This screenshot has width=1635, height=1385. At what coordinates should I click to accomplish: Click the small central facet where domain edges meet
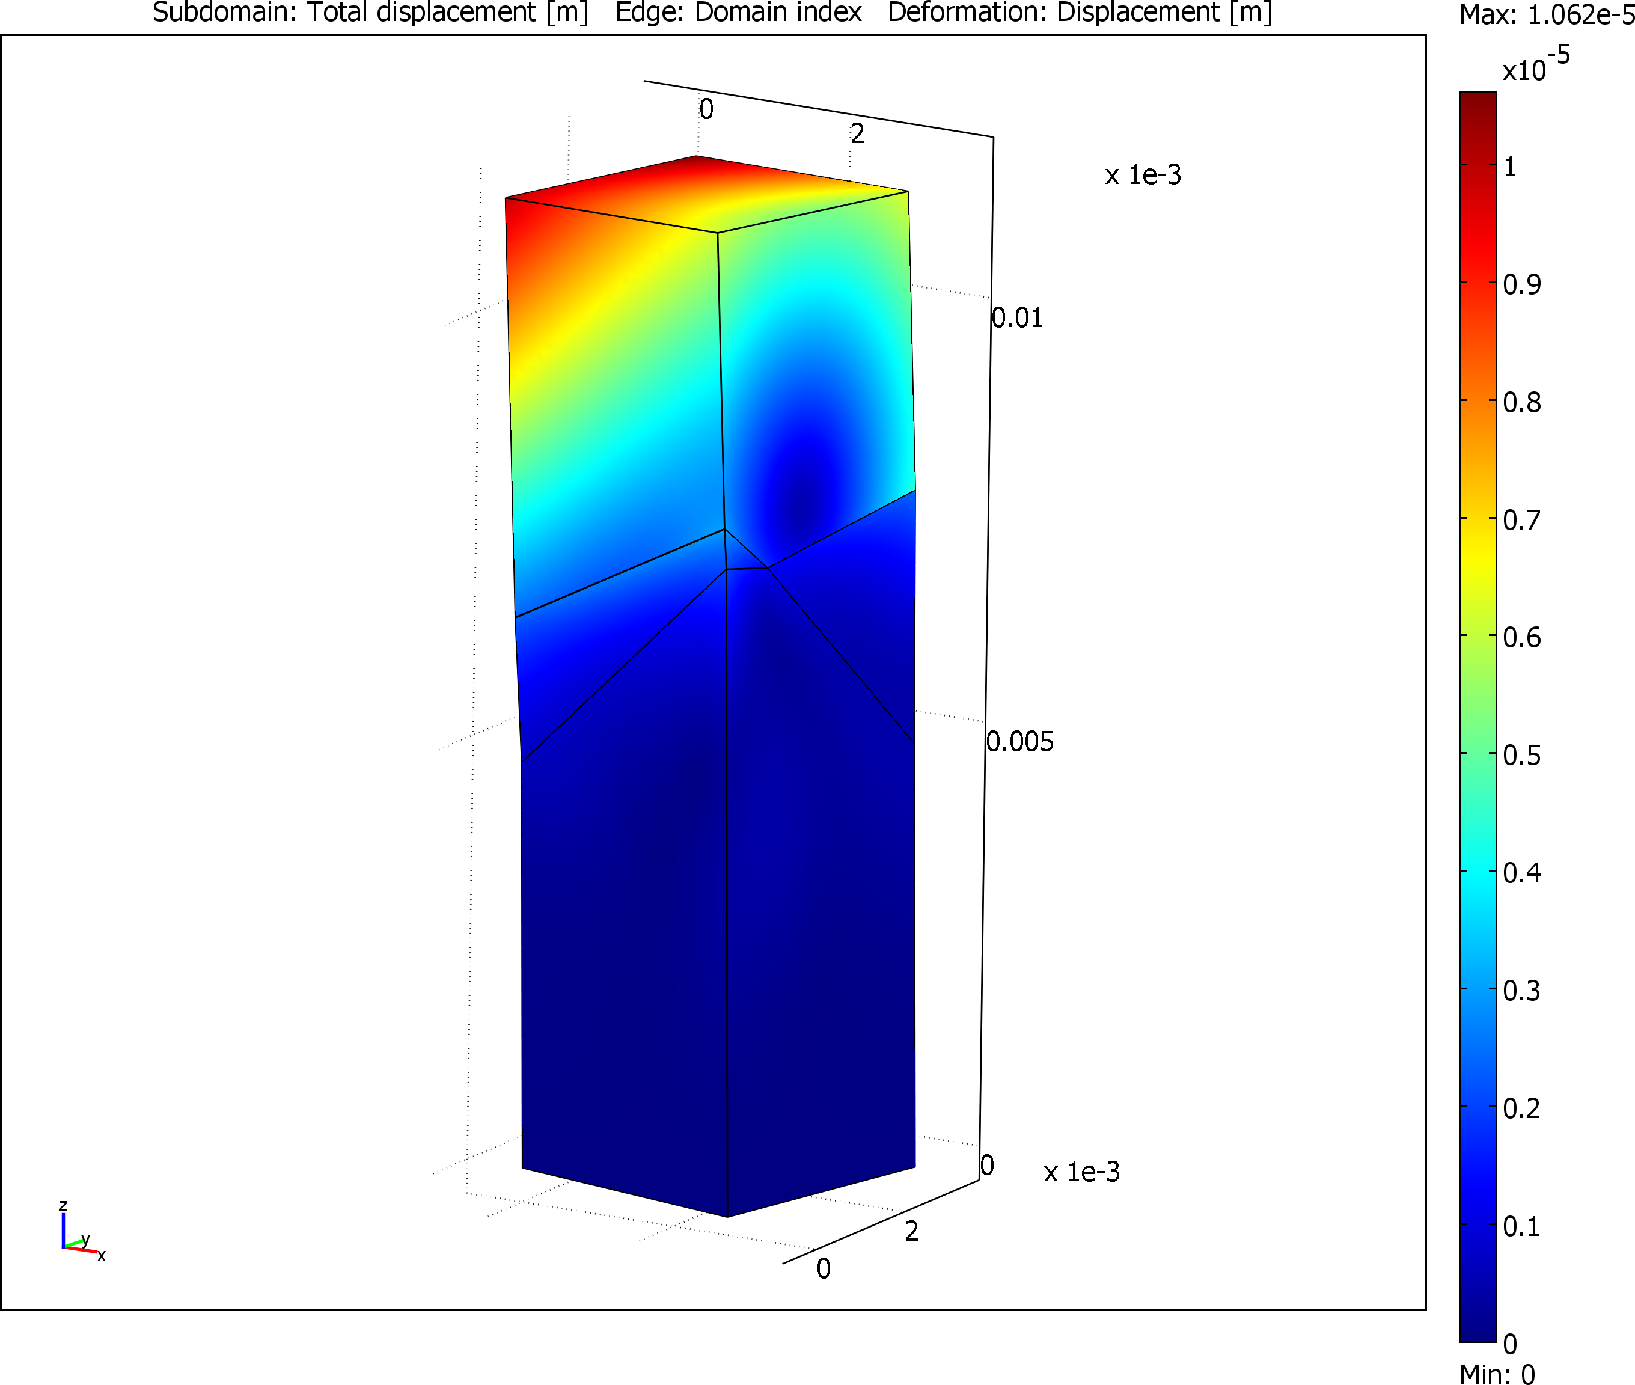click(740, 554)
